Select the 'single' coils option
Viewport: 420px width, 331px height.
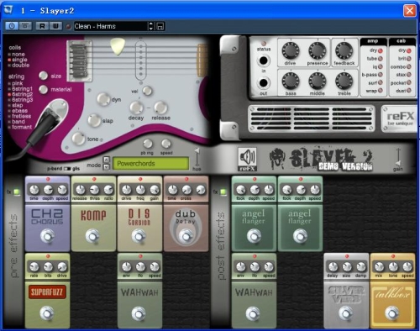tap(18, 60)
